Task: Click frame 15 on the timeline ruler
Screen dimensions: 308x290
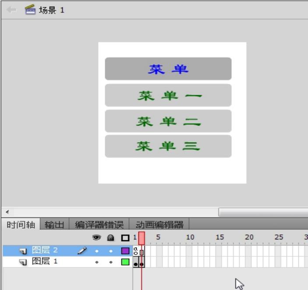Action: [x=219, y=237]
